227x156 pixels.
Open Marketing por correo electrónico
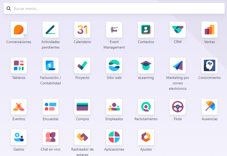pyautogui.click(x=178, y=65)
